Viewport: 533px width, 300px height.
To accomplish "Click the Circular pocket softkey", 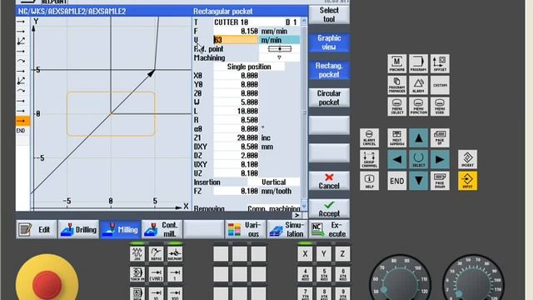I will [329, 97].
